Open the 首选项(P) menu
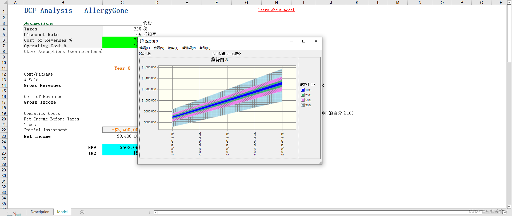Viewport: 512px width, 216px height. tap(189, 48)
